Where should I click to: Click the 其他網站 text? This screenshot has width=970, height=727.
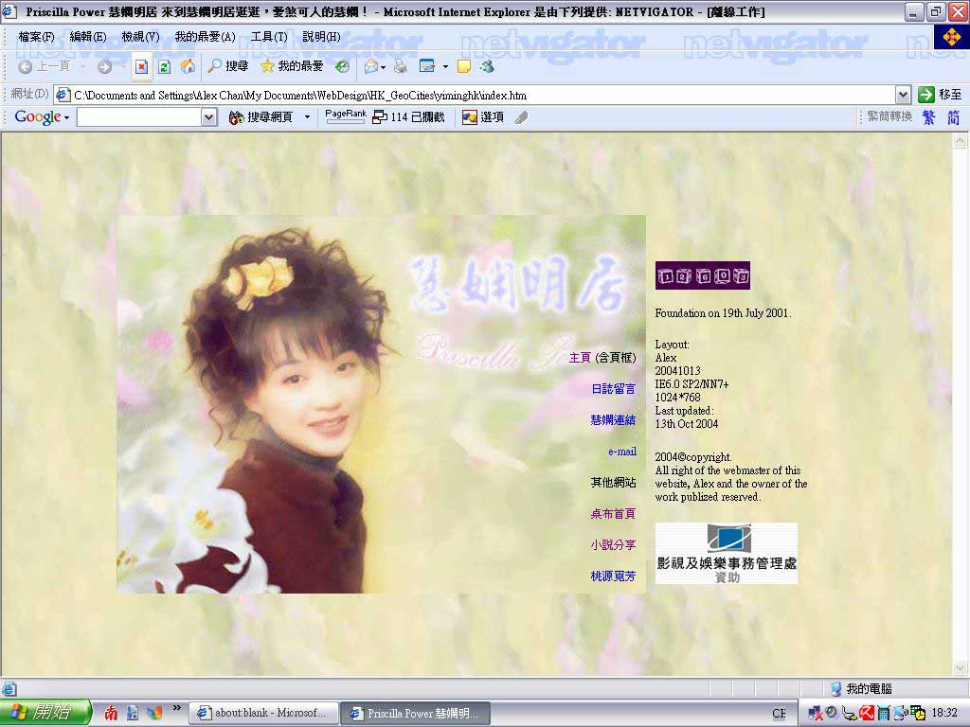[613, 482]
